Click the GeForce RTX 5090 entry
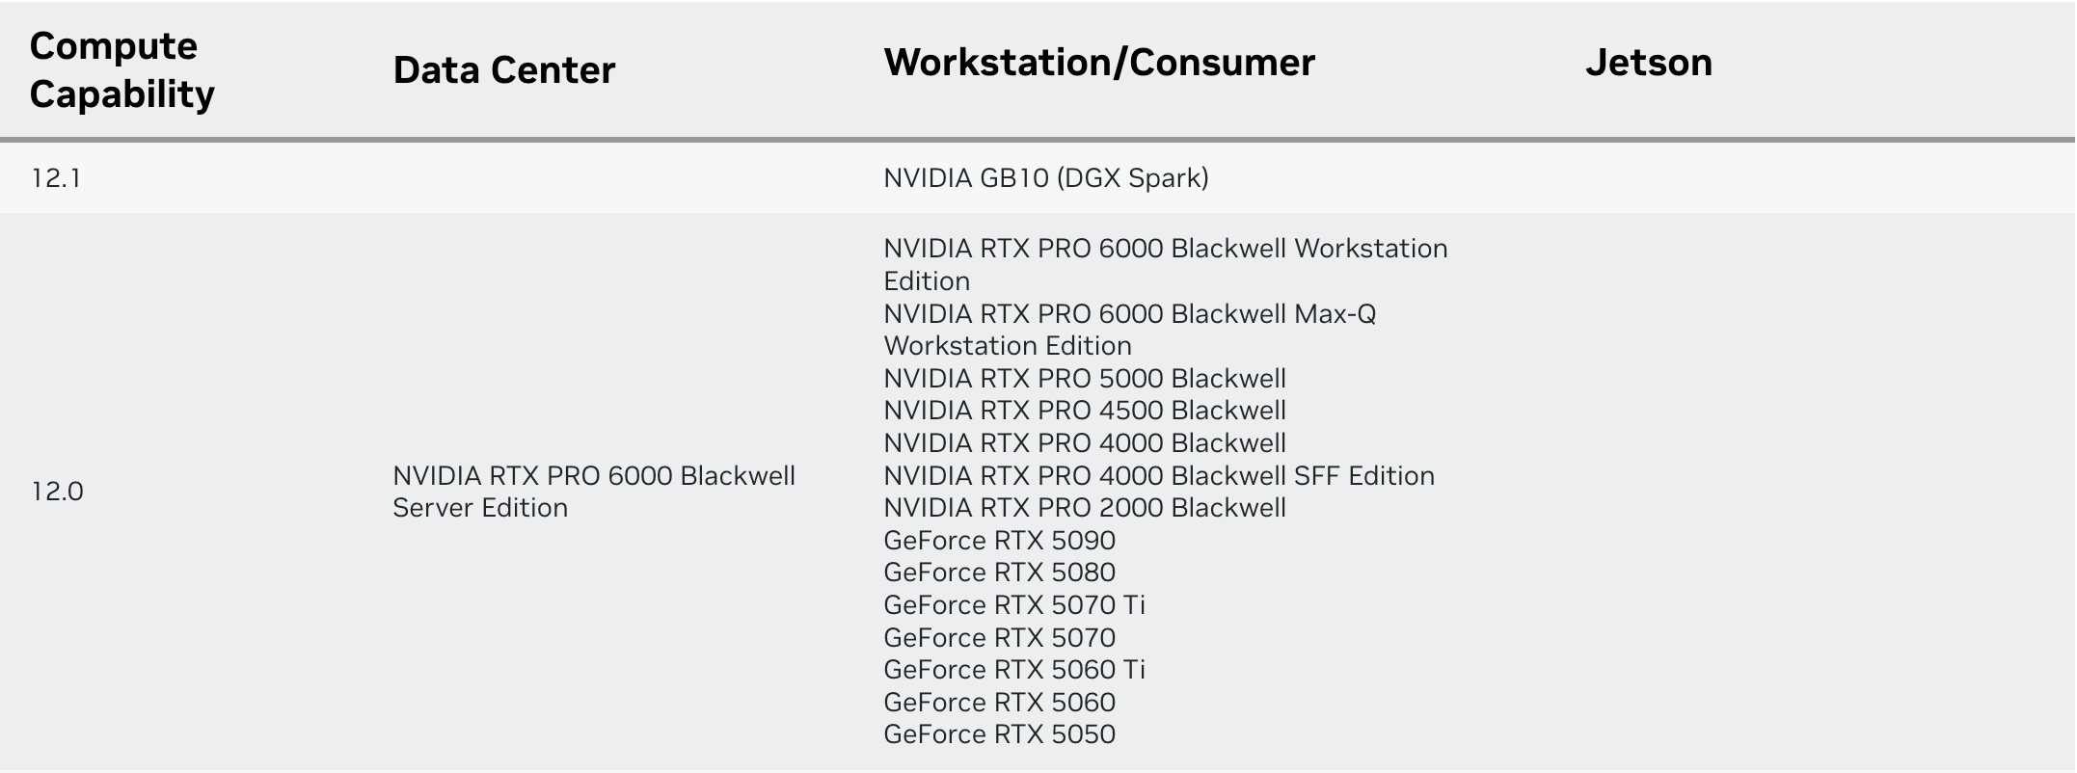 (x=999, y=541)
